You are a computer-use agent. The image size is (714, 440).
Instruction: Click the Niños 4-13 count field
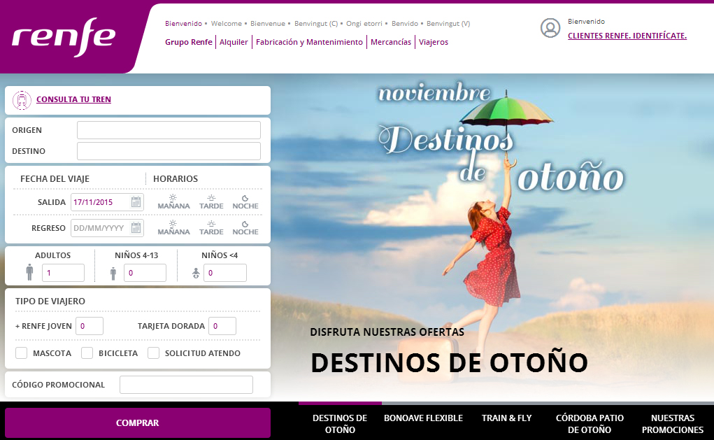coord(145,273)
